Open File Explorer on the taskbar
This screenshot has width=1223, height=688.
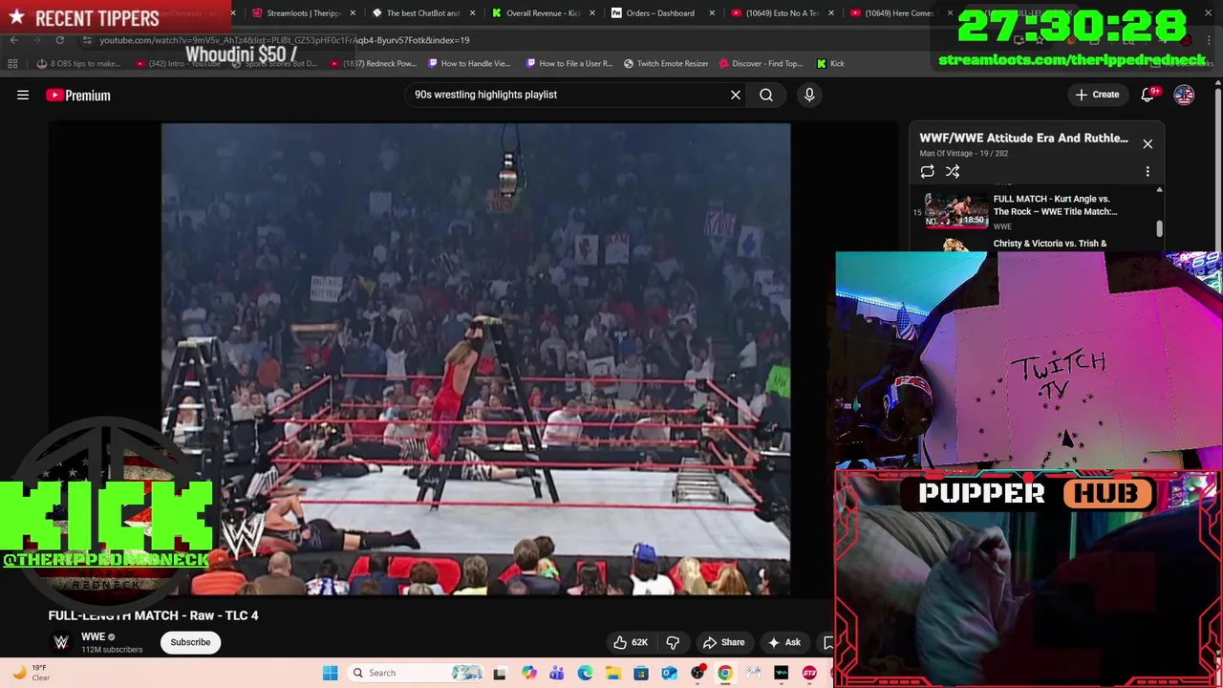(612, 673)
